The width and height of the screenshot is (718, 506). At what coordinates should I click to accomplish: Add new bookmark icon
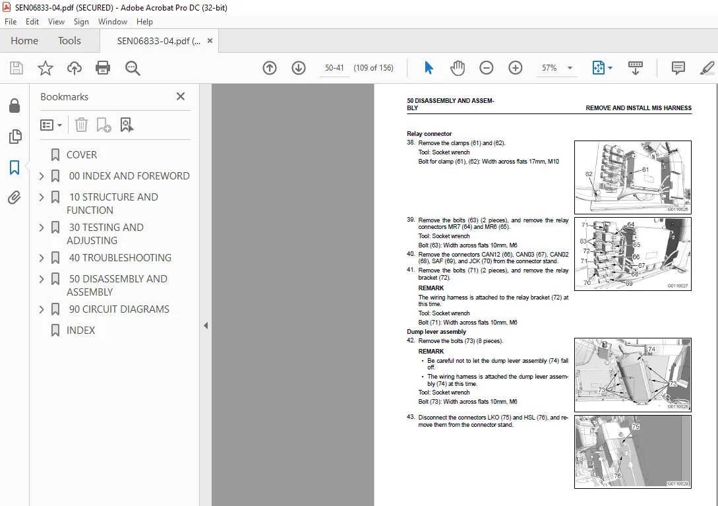pyautogui.click(x=104, y=125)
